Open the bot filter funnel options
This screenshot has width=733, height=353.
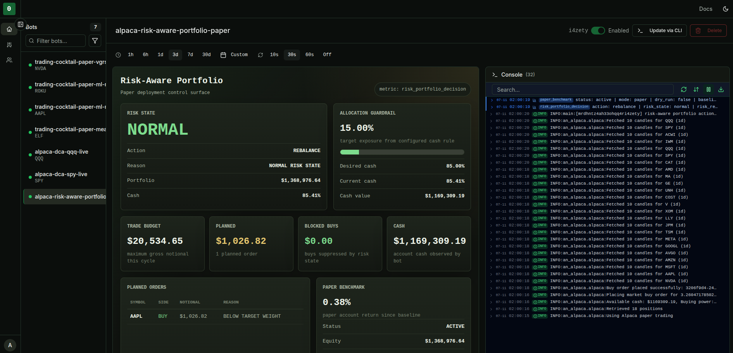(95, 41)
